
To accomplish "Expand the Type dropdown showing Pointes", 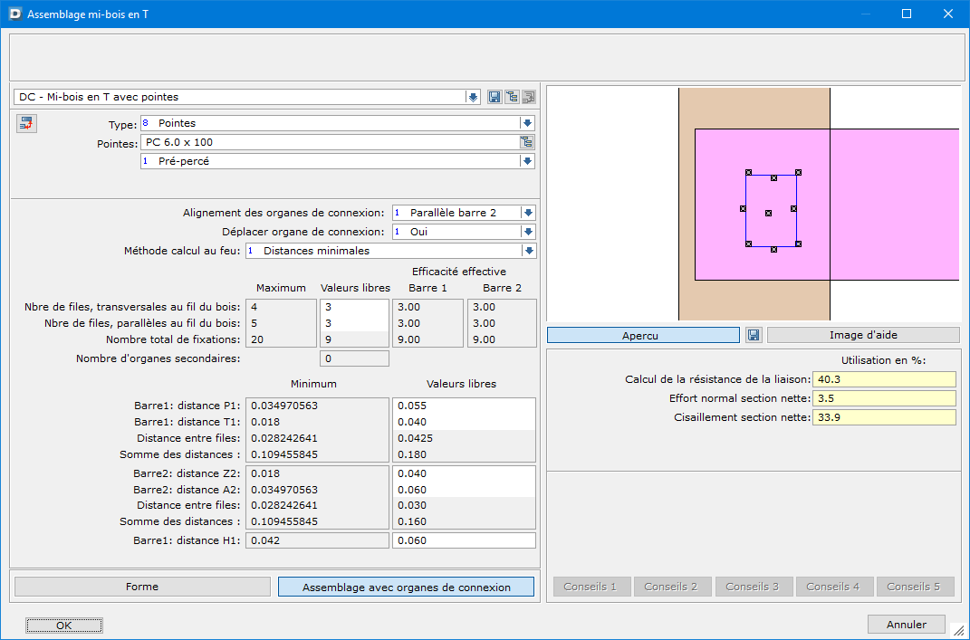I will pyautogui.click(x=527, y=123).
